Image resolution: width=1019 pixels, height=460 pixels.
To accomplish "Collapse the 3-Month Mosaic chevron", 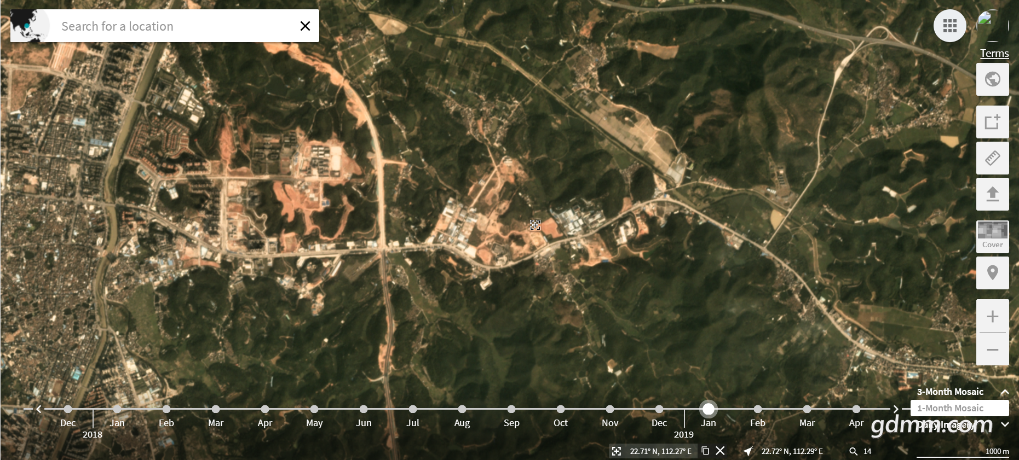I will point(1005,392).
